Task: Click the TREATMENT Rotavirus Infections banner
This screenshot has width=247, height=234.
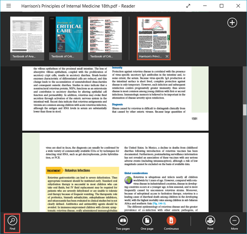Action: (82, 171)
